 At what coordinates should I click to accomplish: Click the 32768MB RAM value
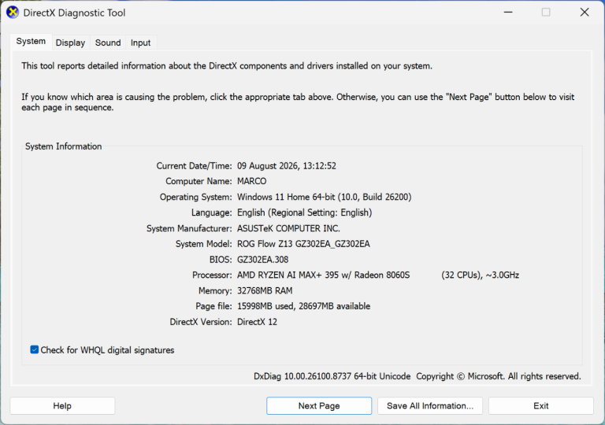265,290
